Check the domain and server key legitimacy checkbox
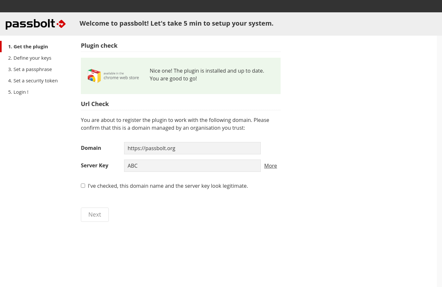Screen dimensions: 442x287 click(83, 186)
